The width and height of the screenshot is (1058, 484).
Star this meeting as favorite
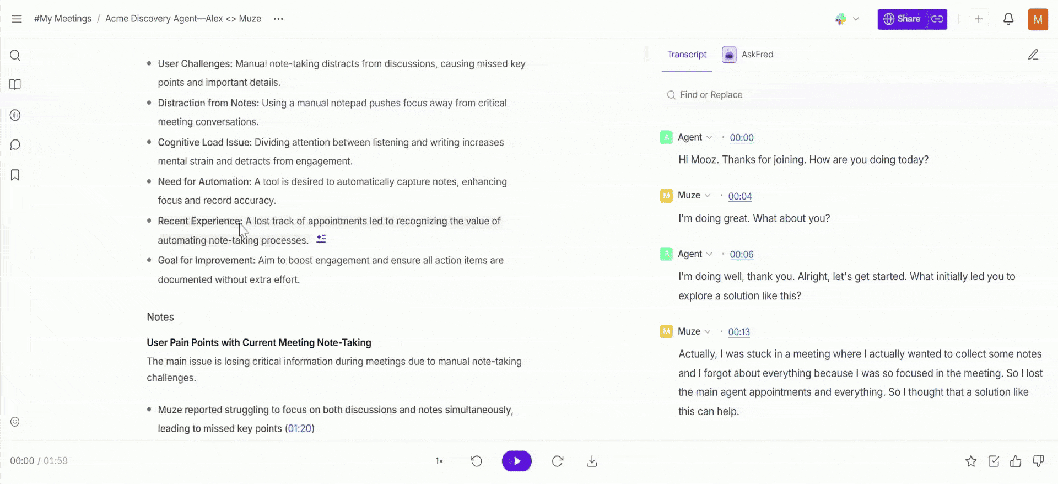[x=971, y=461]
